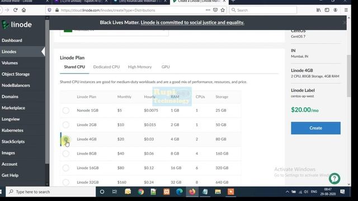Save page to Pocket icon
Image resolution: width=358 pixels, height=201 pixels.
215,10
